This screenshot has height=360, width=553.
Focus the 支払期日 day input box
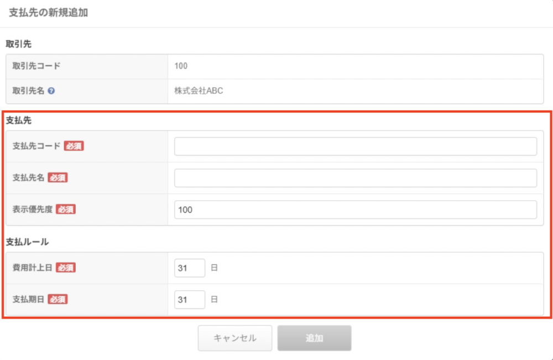pyautogui.click(x=190, y=300)
